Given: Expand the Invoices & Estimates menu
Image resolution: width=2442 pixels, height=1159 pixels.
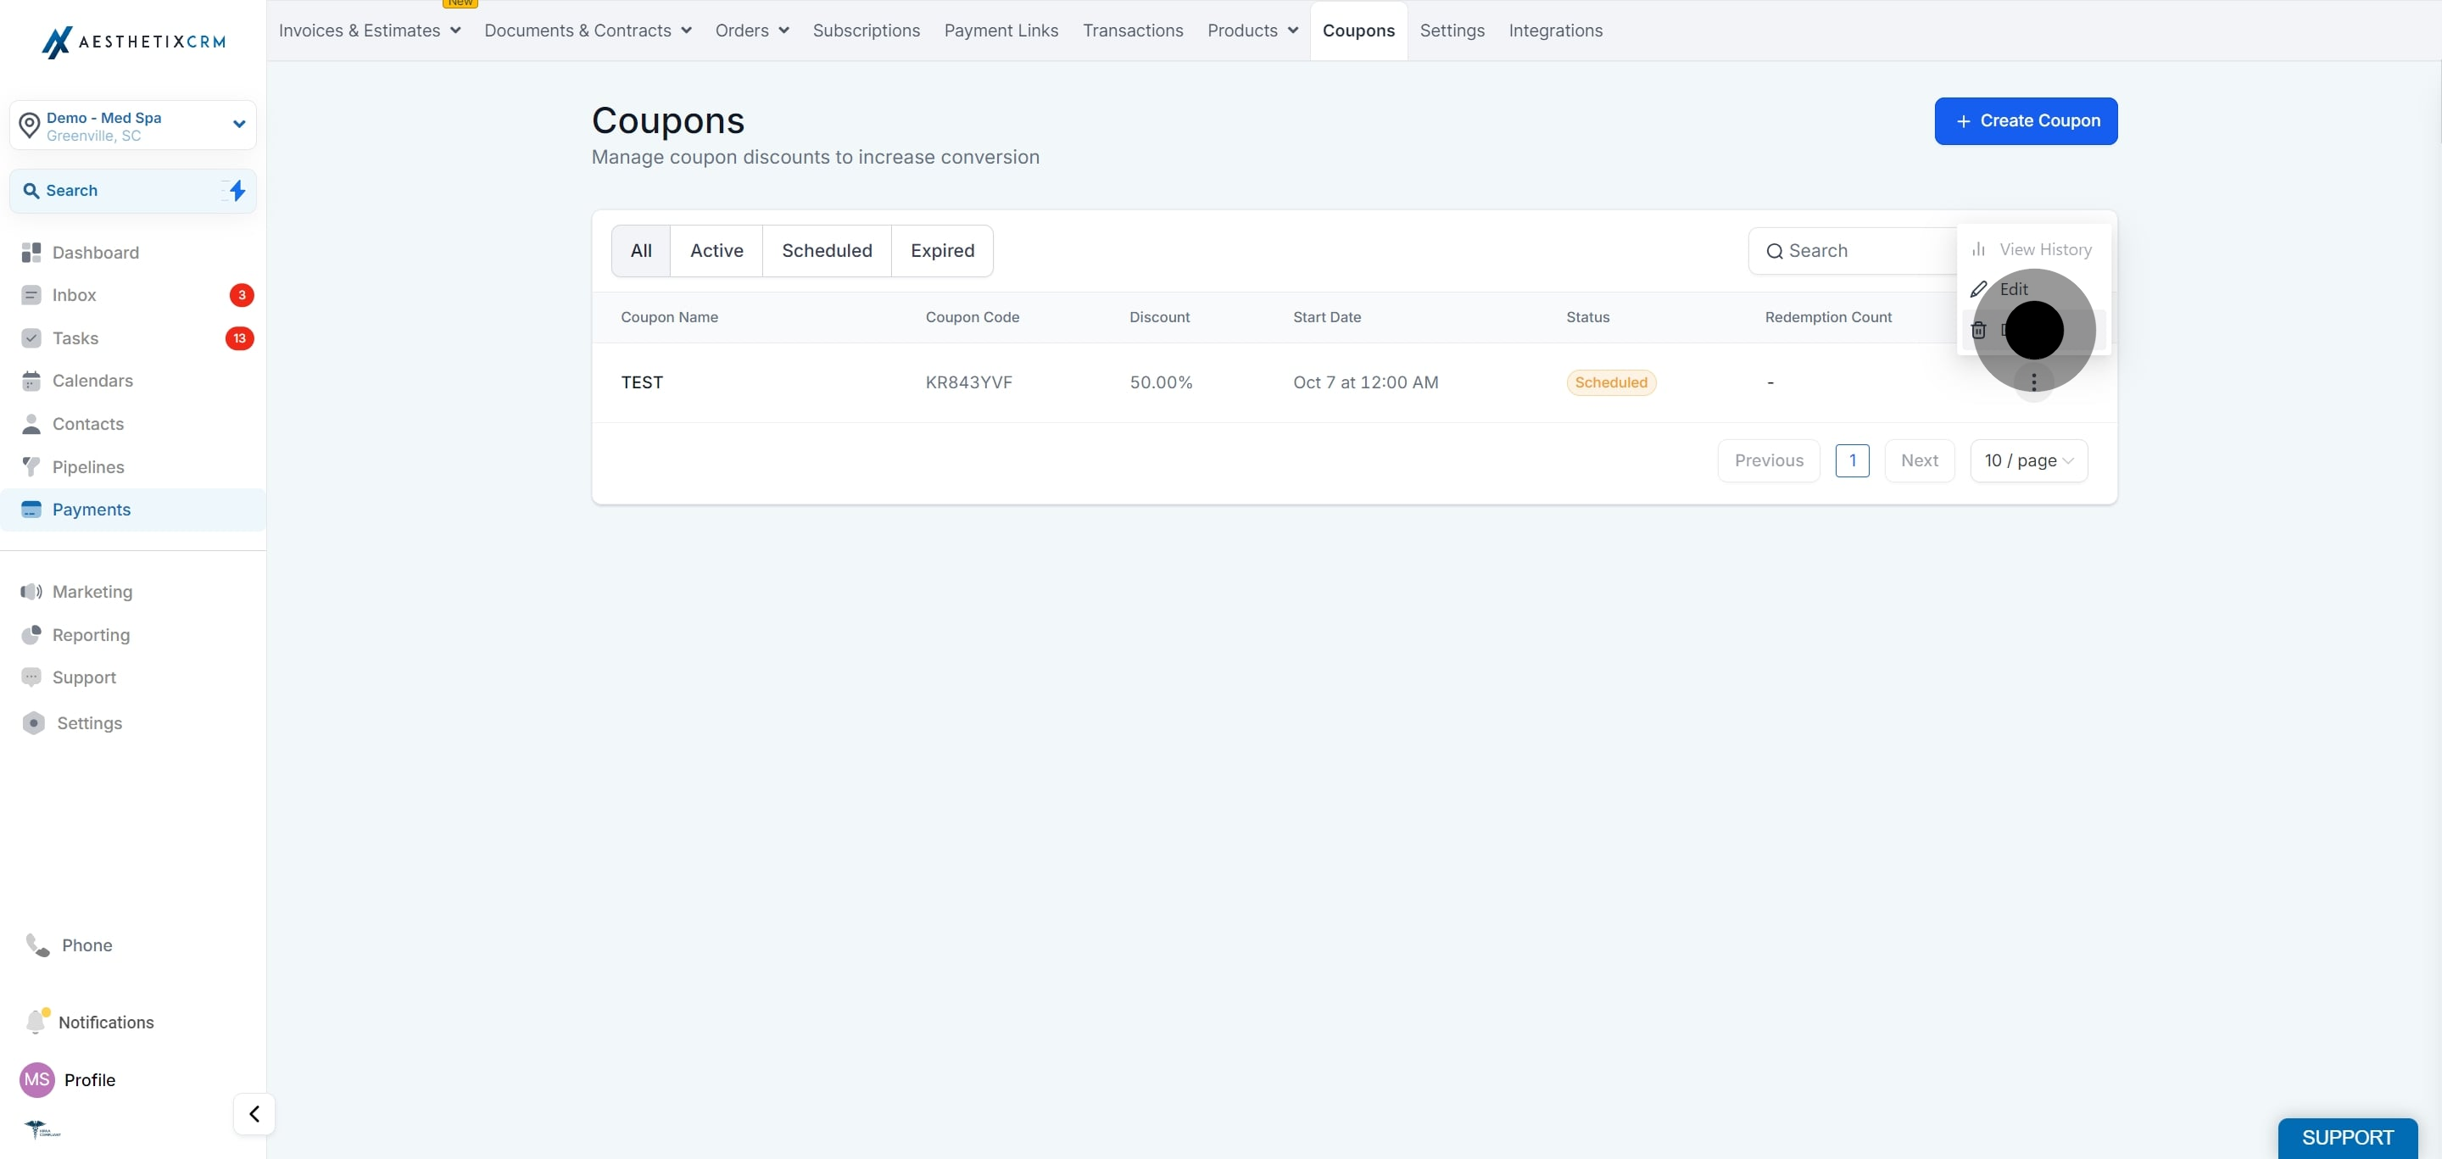Looking at the screenshot, I should pos(370,31).
